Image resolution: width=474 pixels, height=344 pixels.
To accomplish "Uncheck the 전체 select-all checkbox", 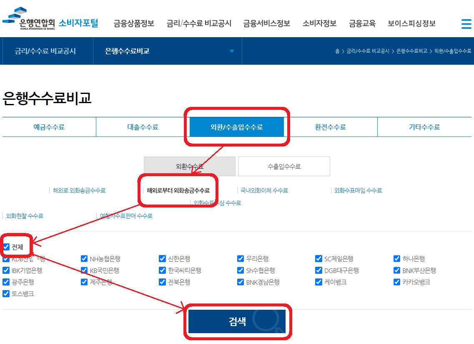I will click(x=6, y=247).
